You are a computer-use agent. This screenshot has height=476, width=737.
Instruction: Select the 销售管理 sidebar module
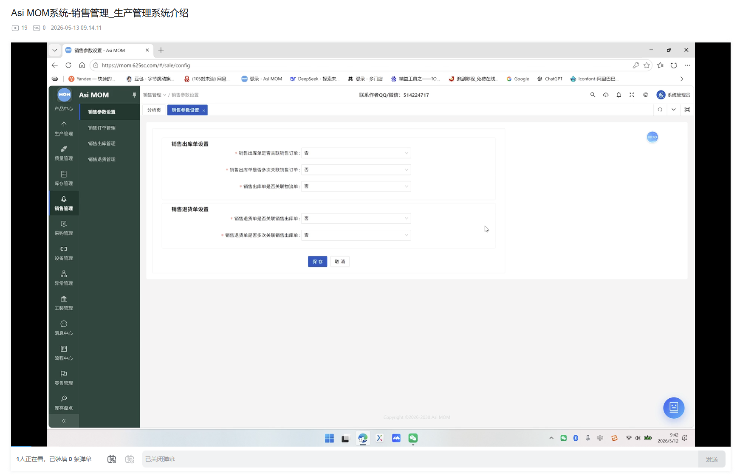pyautogui.click(x=64, y=203)
